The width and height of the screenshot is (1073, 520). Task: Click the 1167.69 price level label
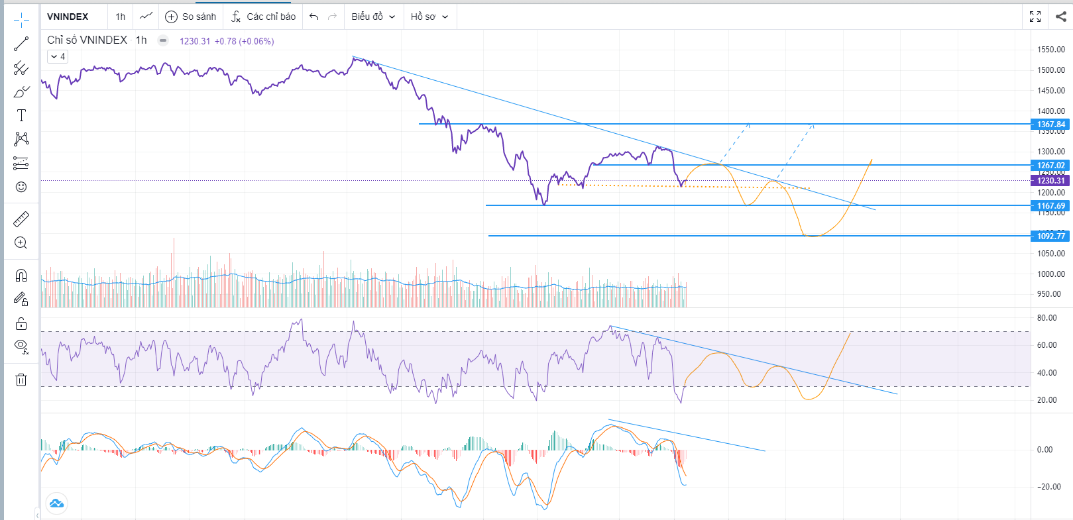(1050, 206)
